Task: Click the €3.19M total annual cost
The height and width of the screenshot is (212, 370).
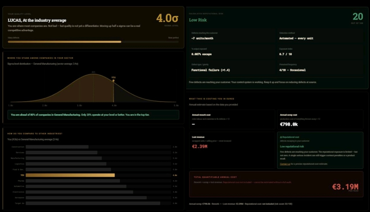Action: 345,187
